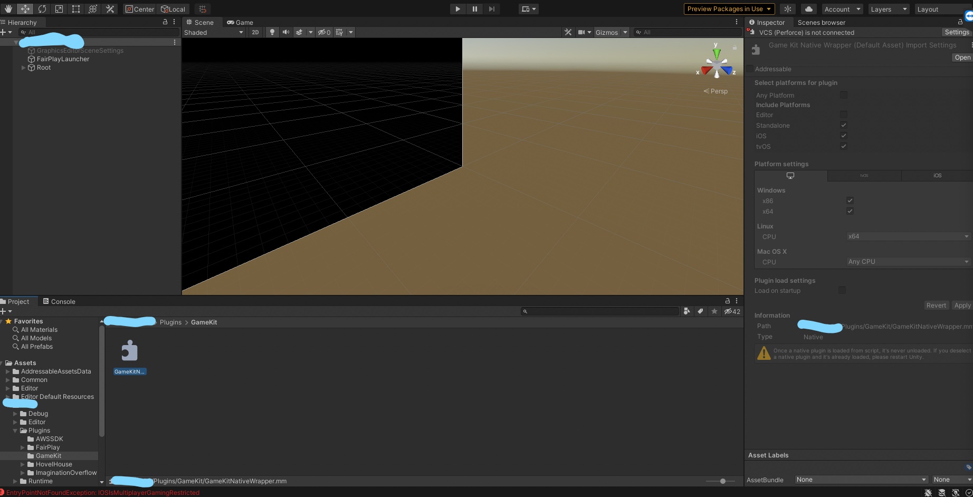Select the Rect tool
The width and height of the screenshot is (973, 497).
(x=75, y=9)
